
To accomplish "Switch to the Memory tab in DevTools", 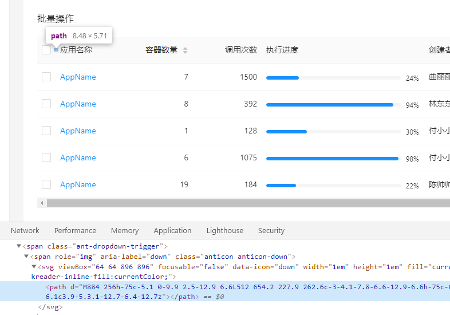I will (125, 231).
